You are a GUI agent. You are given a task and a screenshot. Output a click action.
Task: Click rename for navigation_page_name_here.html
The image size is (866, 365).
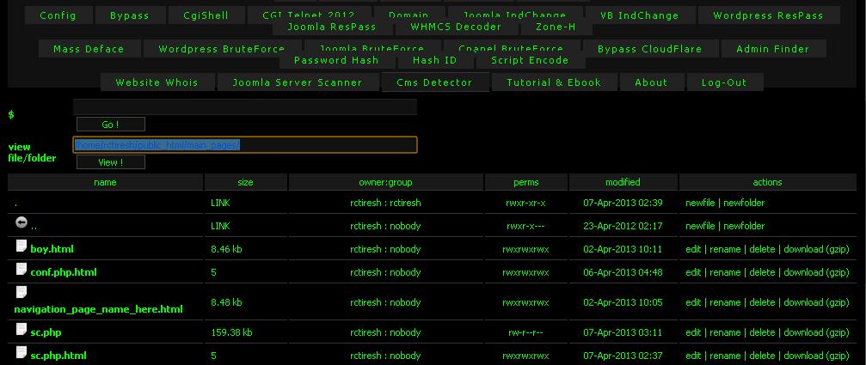click(x=725, y=302)
